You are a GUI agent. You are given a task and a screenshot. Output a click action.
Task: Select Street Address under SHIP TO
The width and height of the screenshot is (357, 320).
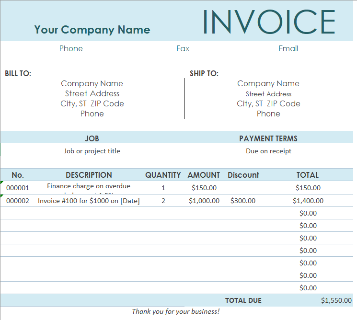tap(268, 94)
